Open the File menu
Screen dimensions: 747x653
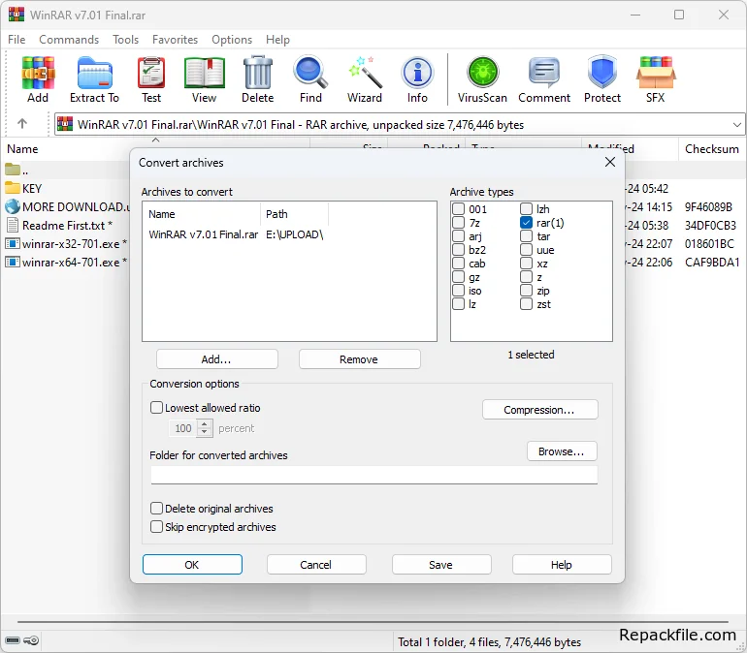16,40
